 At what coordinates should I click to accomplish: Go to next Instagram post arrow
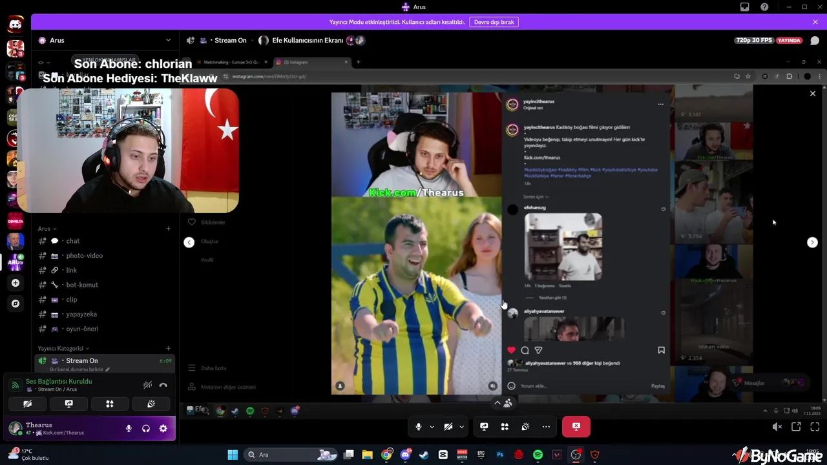812,242
